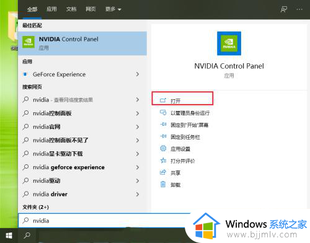Screen dimensions: 310x243
Task: Focus the search box containing nvidia
Action: (x=104, y=221)
